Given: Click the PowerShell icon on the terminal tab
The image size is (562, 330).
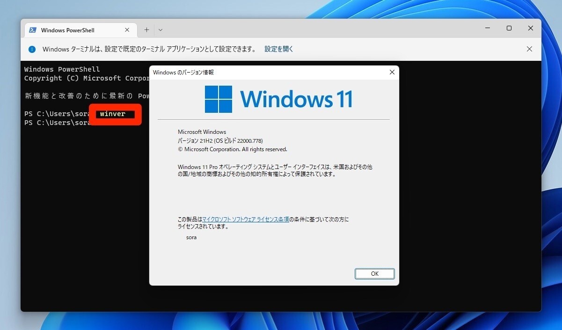Looking at the screenshot, I should 32,30.
